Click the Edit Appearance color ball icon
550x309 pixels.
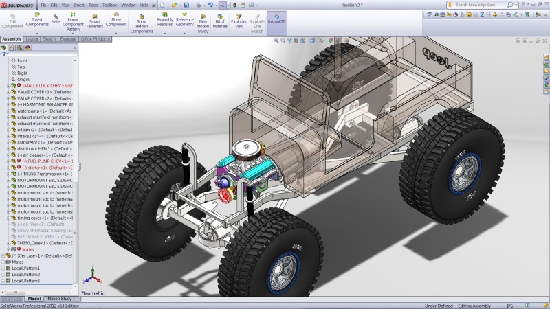point(331,41)
